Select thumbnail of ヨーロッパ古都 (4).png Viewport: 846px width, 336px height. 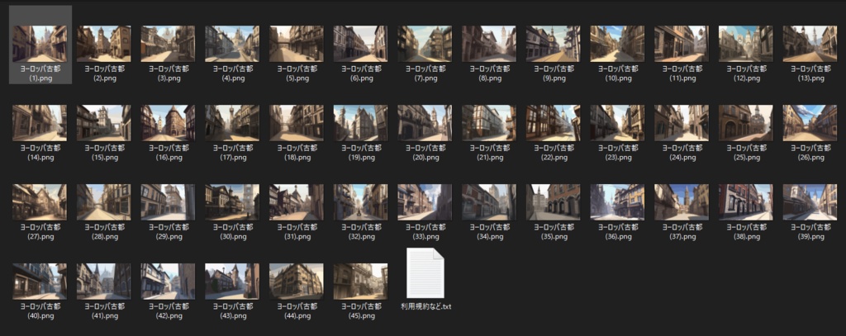[232, 44]
